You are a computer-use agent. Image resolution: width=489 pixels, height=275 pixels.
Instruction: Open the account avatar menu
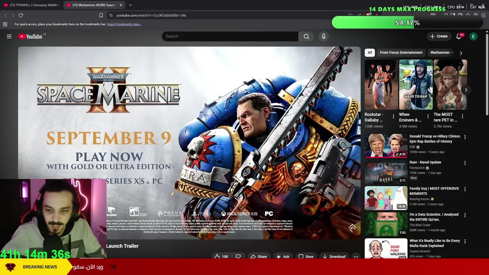473,36
